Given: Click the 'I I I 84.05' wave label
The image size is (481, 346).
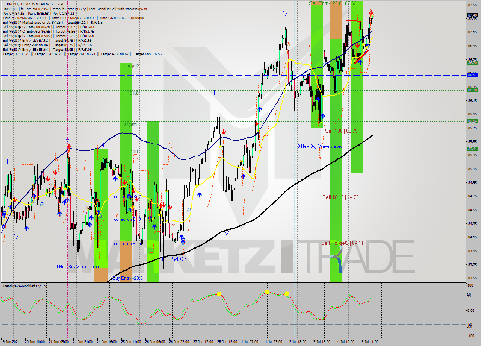Looking at the screenshot, I should (174, 259).
